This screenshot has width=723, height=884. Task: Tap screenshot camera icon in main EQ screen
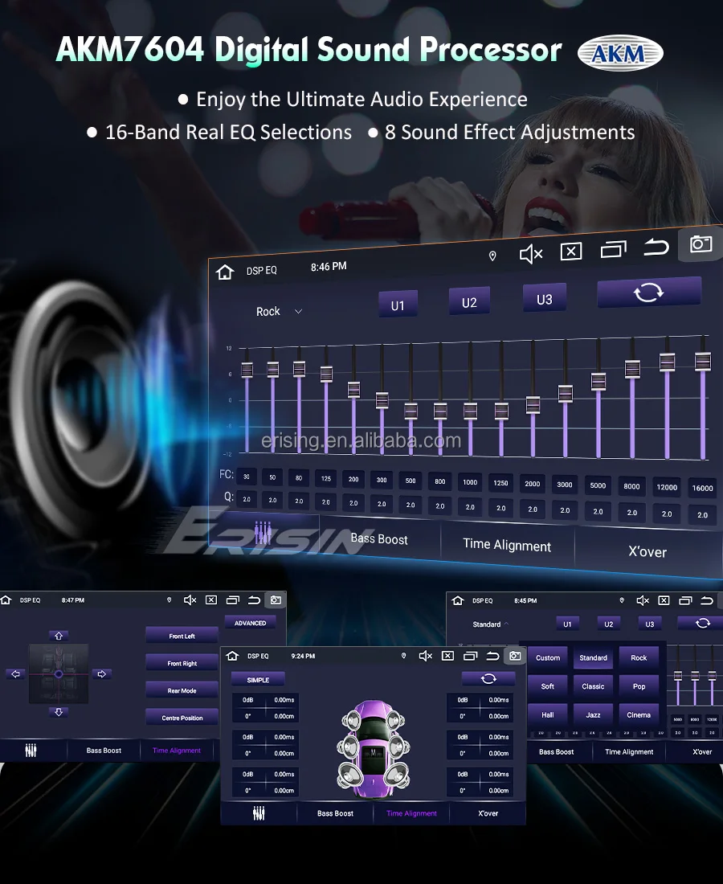click(701, 244)
